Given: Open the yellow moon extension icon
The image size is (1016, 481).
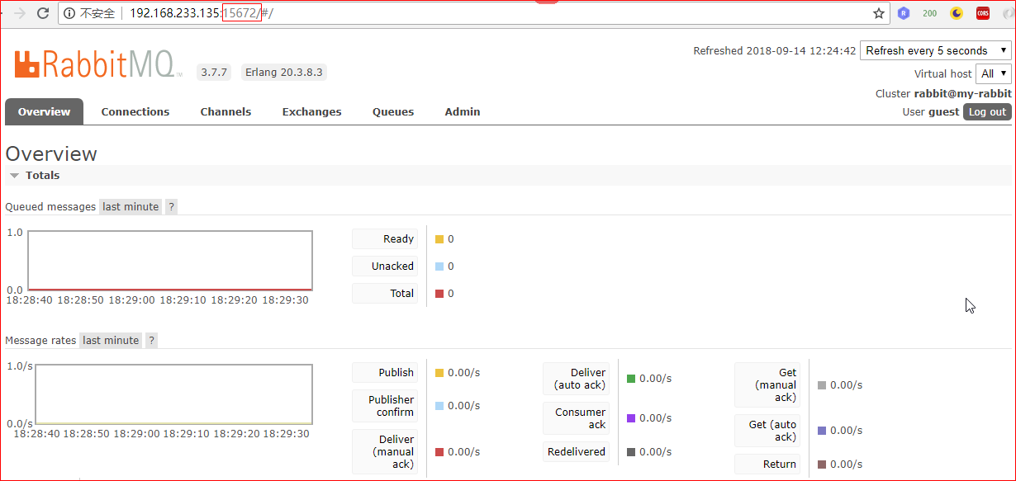Looking at the screenshot, I should [957, 13].
